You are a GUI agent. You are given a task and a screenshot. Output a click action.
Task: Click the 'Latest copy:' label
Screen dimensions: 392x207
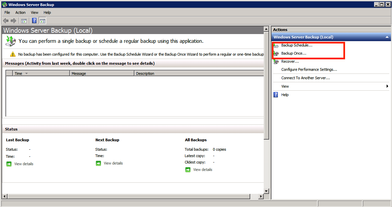195,156
